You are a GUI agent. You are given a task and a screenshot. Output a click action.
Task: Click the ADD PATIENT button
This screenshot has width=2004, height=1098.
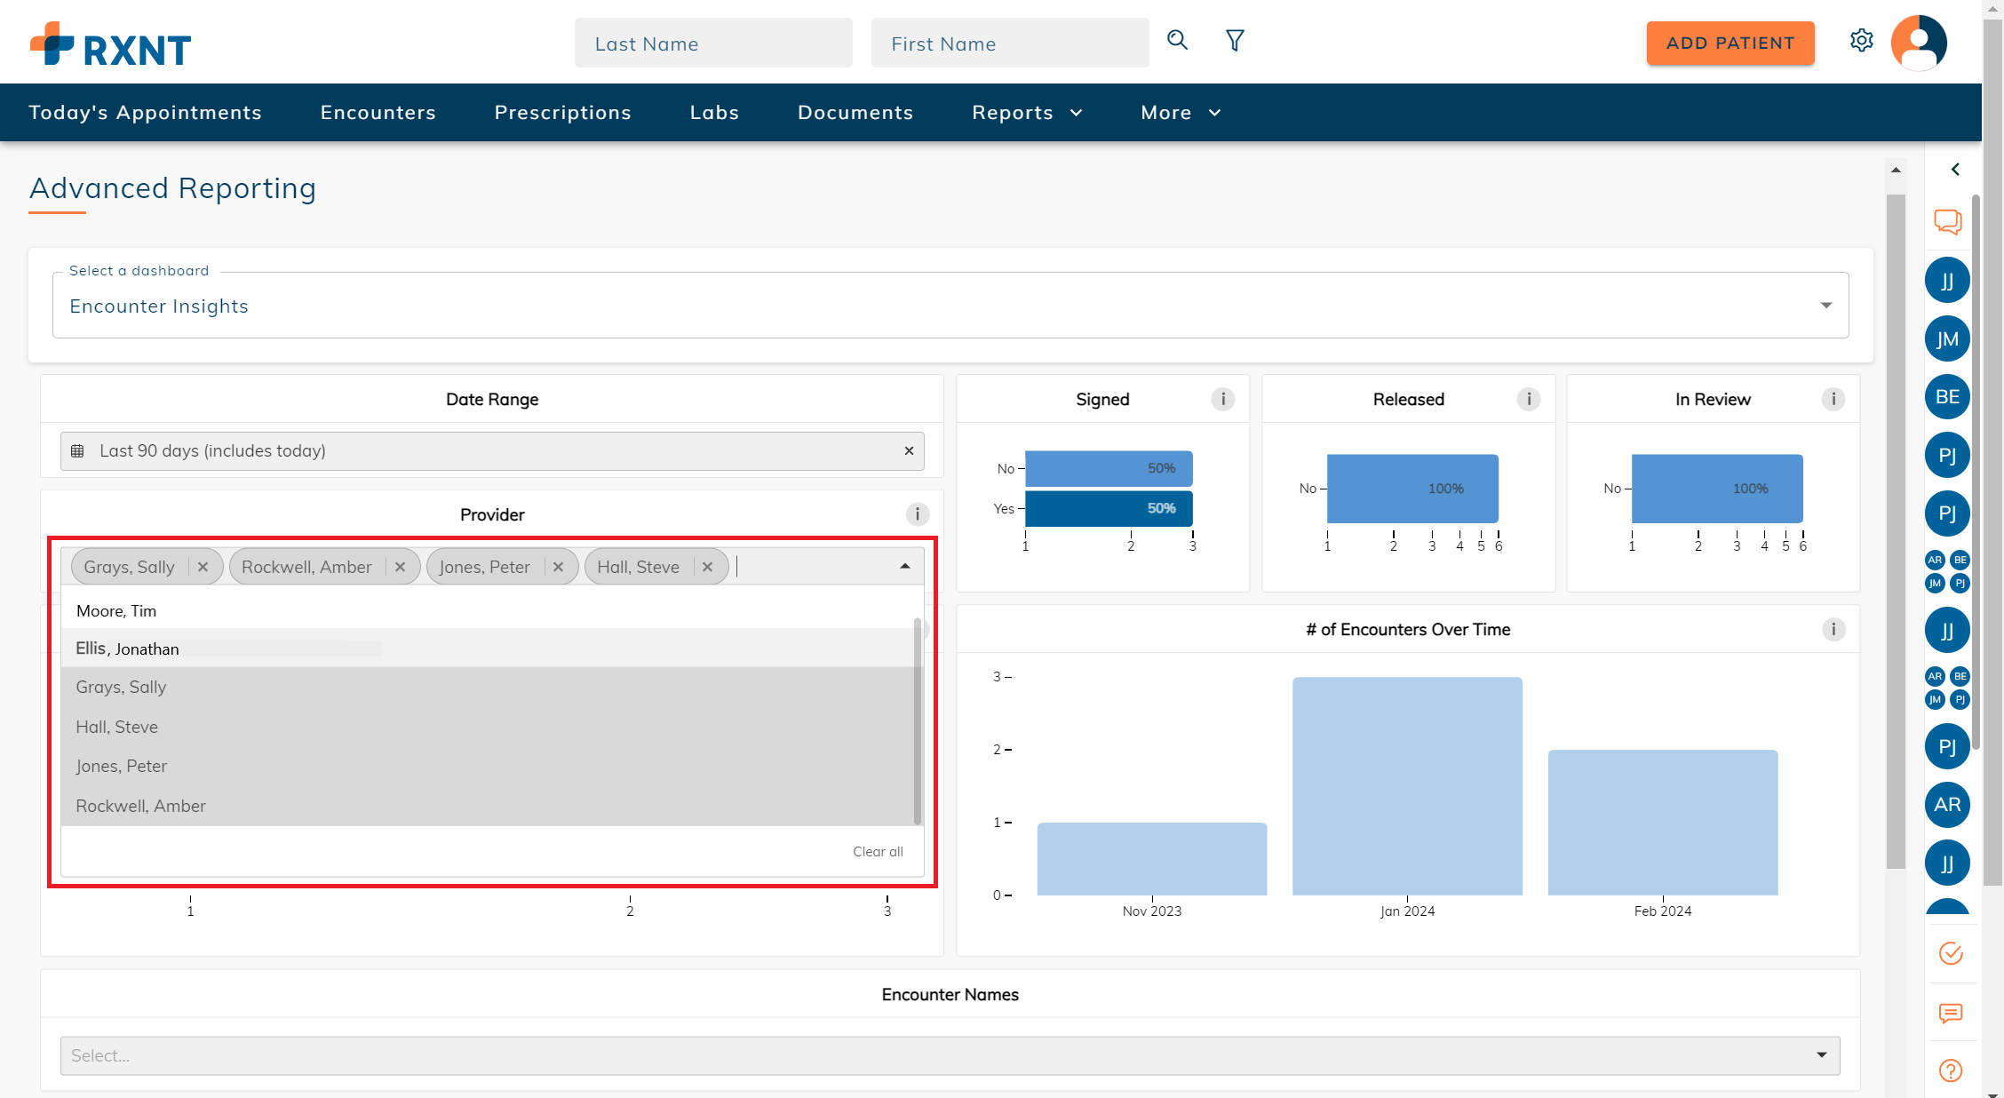[1730, 43]
